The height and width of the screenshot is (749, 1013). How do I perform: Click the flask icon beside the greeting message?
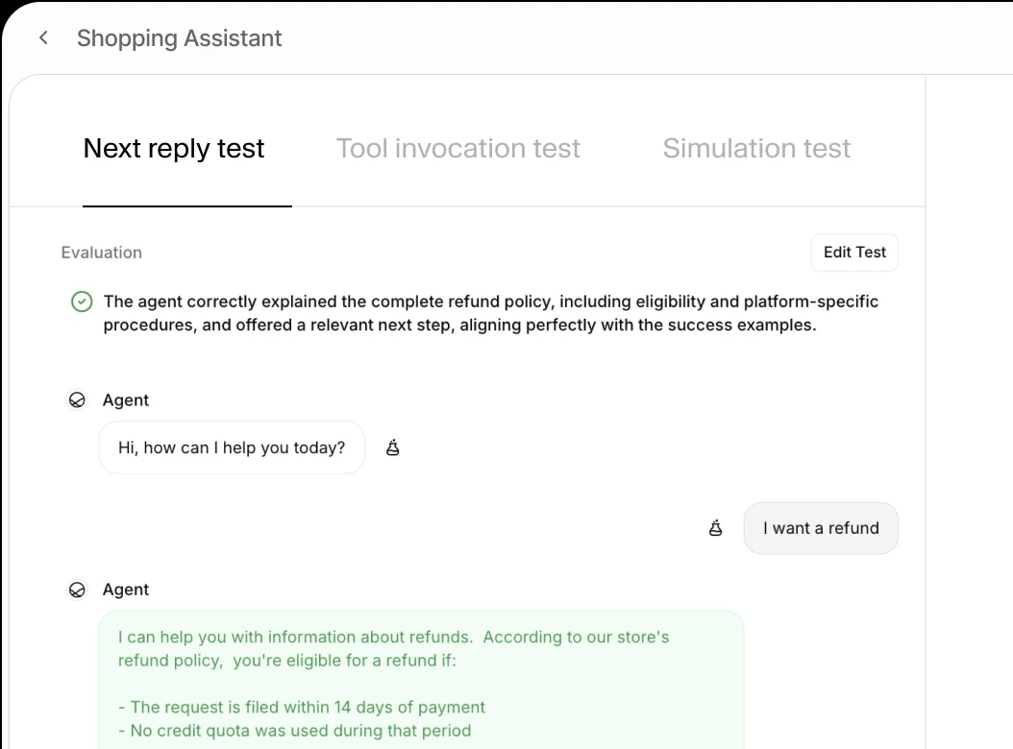coord(392,447)
